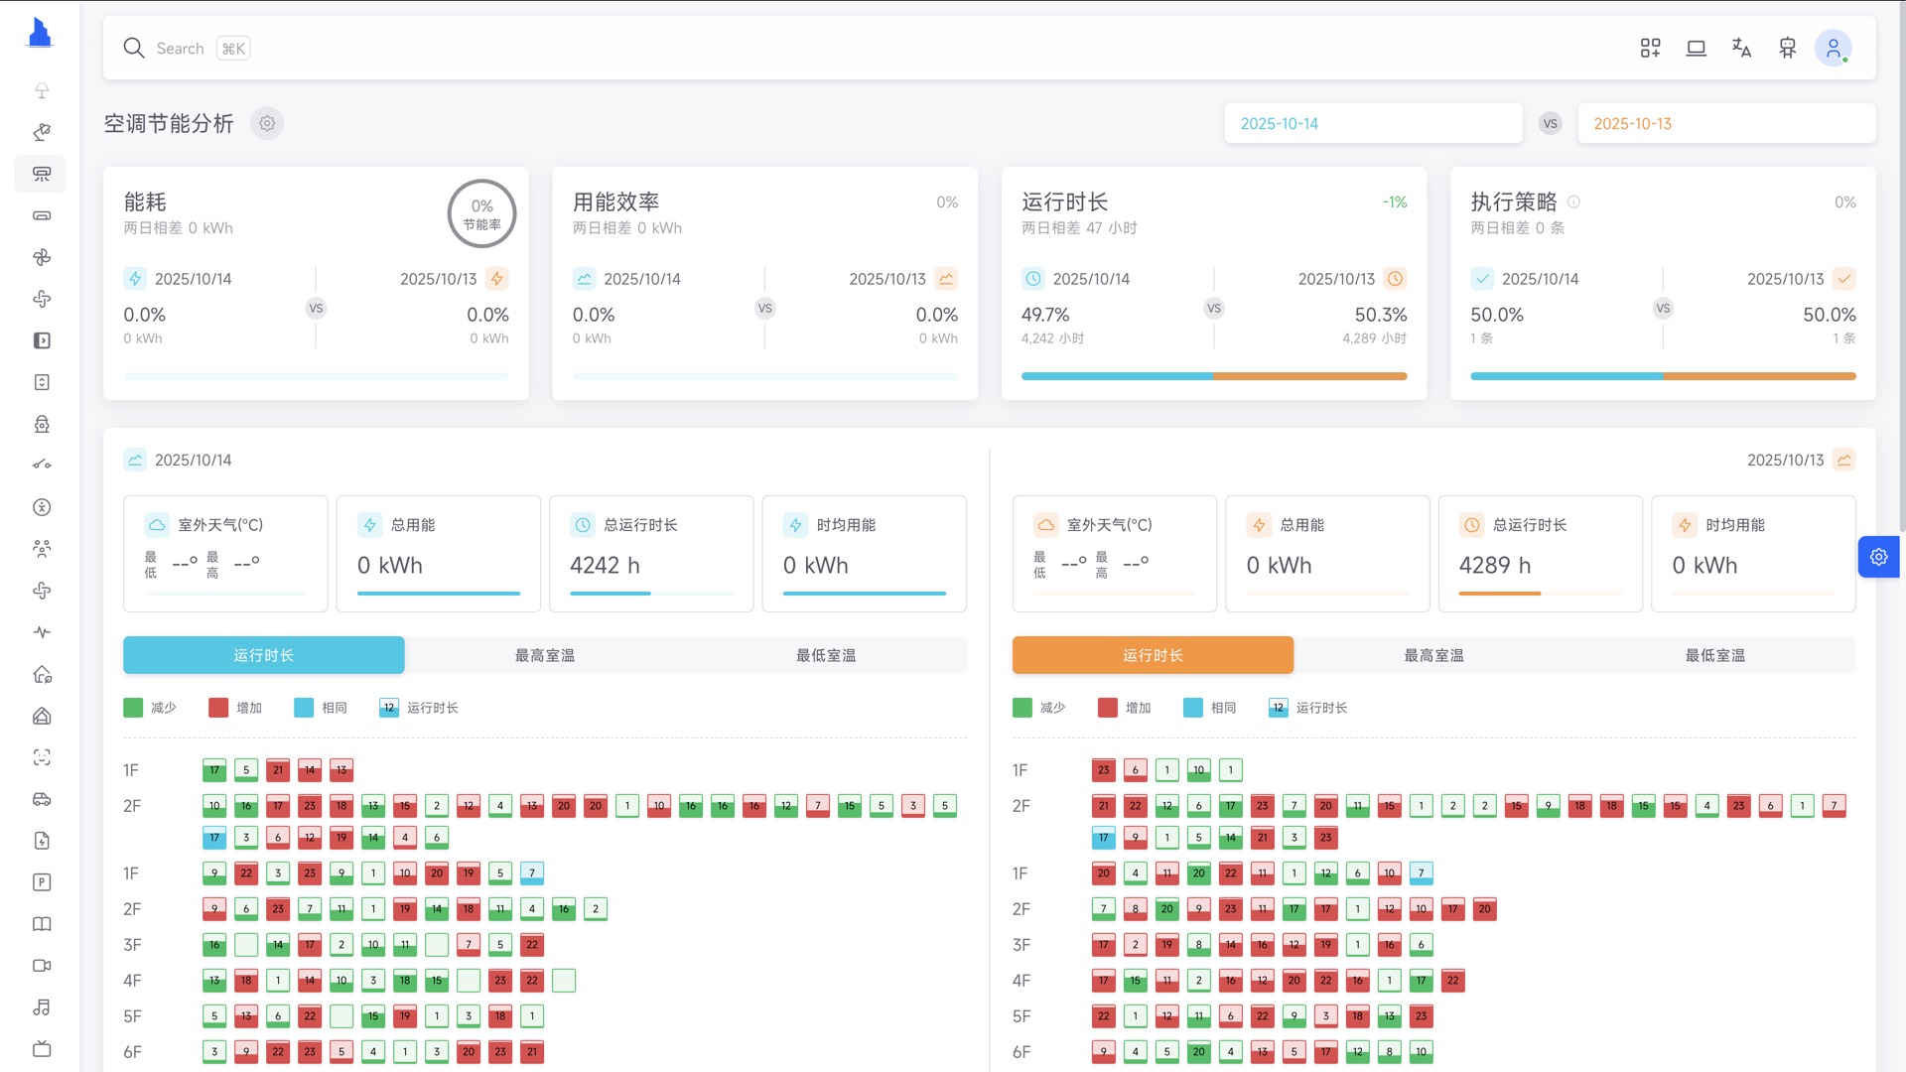The image size is (1906, 1072).
Task: Open the 2025-10-13 comparison date picker
Action: [x=1726, y=123]
